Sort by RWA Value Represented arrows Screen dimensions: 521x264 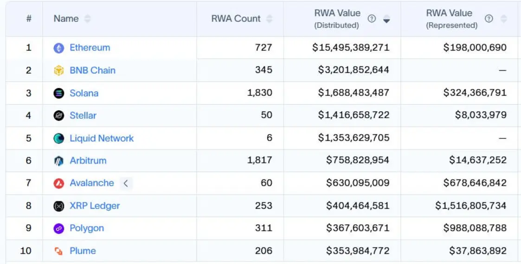pyautogui.click(x=504, y=19)
